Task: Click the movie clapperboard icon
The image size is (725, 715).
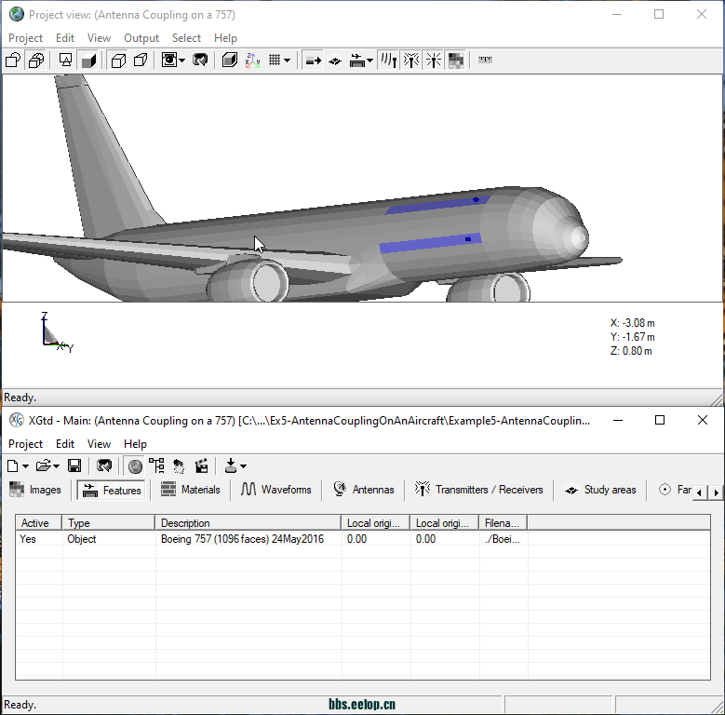Action: (201, 466)
